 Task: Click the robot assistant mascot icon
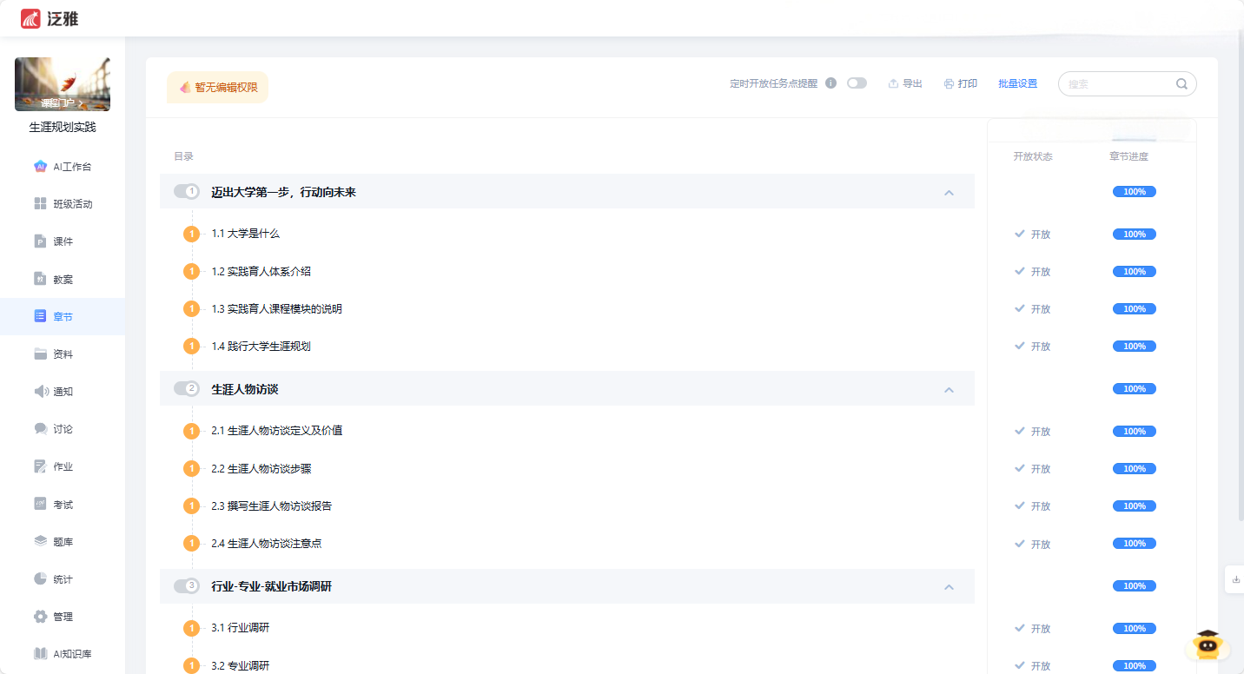1206,646
